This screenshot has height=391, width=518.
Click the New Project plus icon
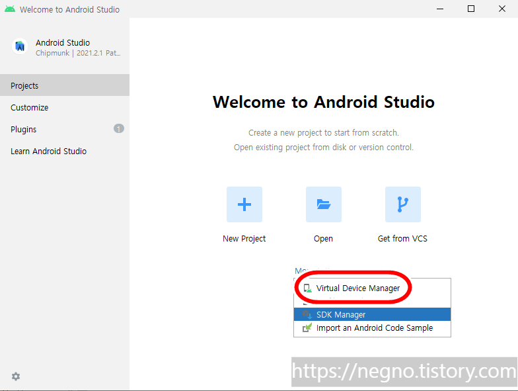coord(244,204)
